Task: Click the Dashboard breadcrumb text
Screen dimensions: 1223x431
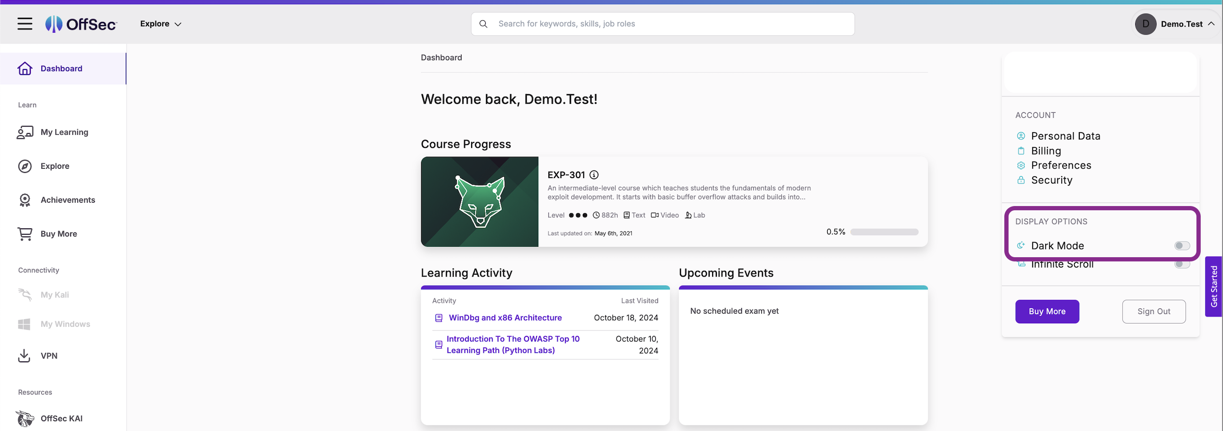Action: pos(441,57)
